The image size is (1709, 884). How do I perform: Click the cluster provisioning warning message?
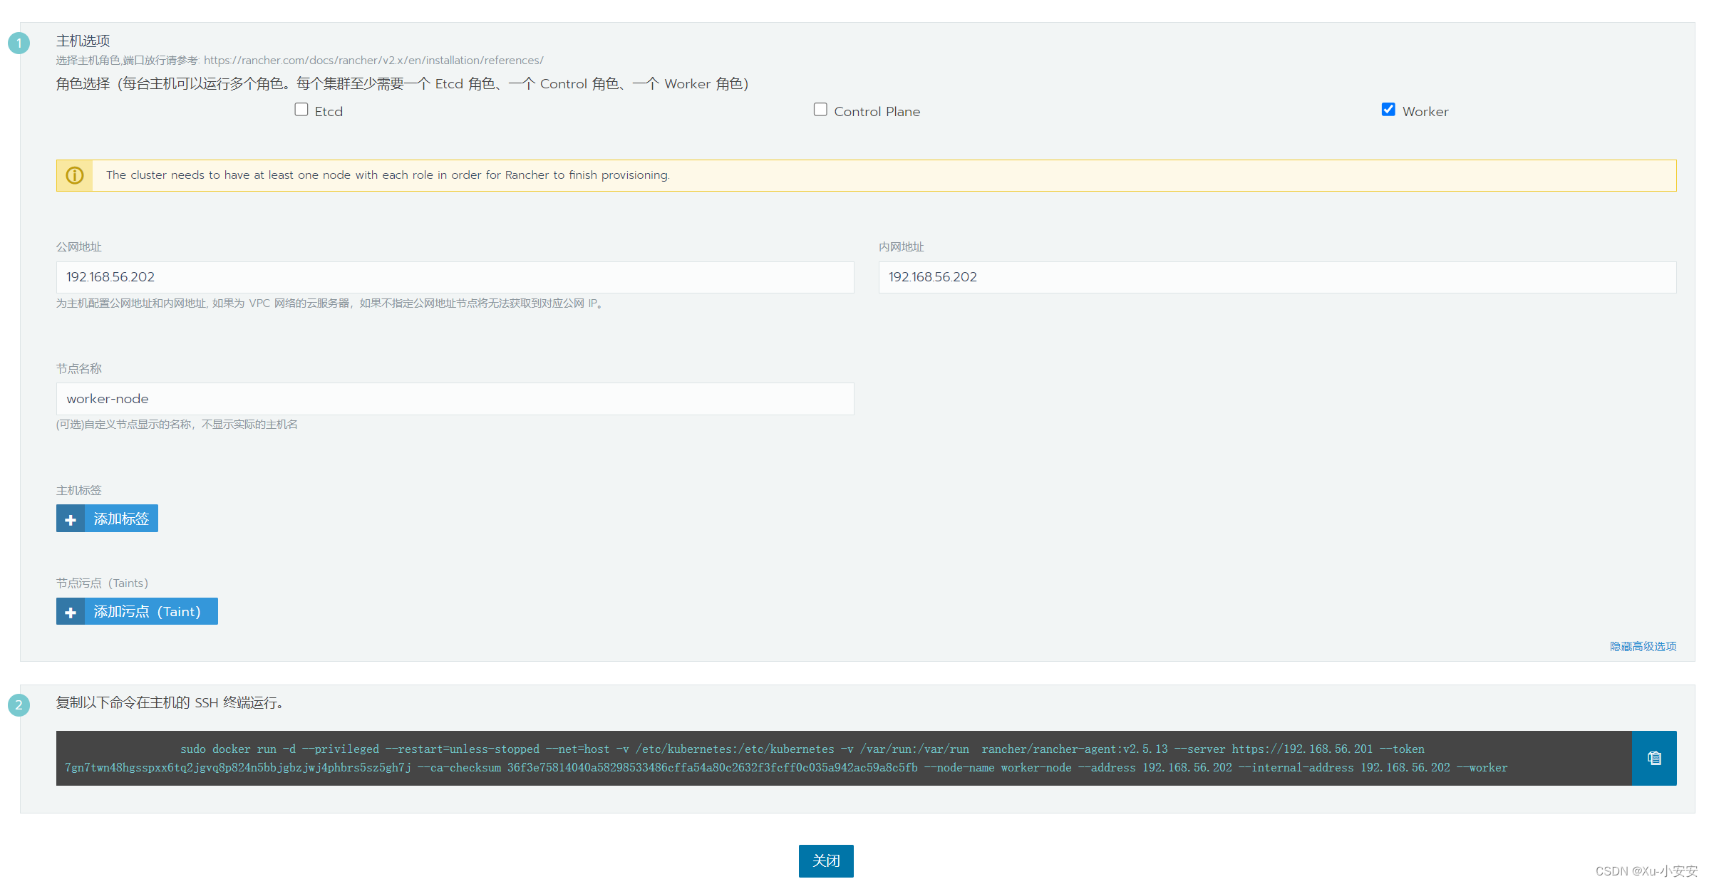tap(388, 175)
